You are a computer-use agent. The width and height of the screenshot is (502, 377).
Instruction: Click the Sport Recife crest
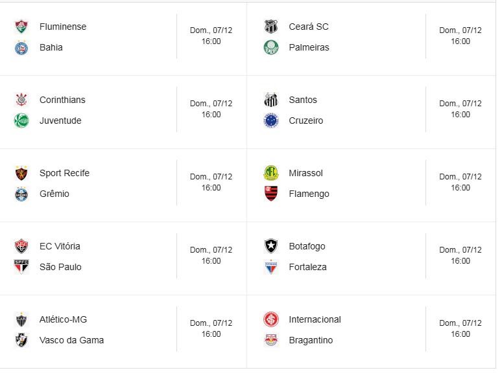click(21, 173)
